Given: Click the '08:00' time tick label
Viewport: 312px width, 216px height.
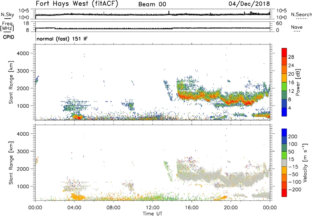Looking at the screenshot, I should [x=113, y=208].
